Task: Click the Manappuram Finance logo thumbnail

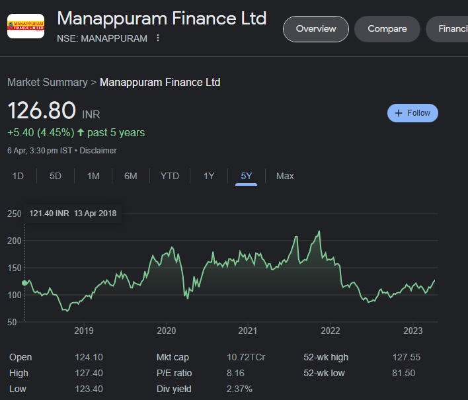Action: [26, 26]
